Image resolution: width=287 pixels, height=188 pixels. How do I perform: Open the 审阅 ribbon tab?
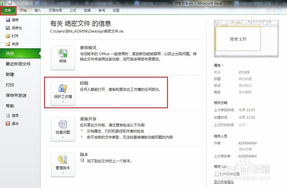(x=102, y=10)
